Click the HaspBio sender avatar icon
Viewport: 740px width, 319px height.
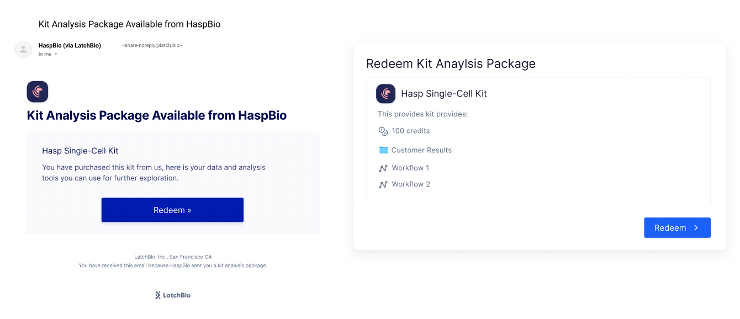pos(23,49)
